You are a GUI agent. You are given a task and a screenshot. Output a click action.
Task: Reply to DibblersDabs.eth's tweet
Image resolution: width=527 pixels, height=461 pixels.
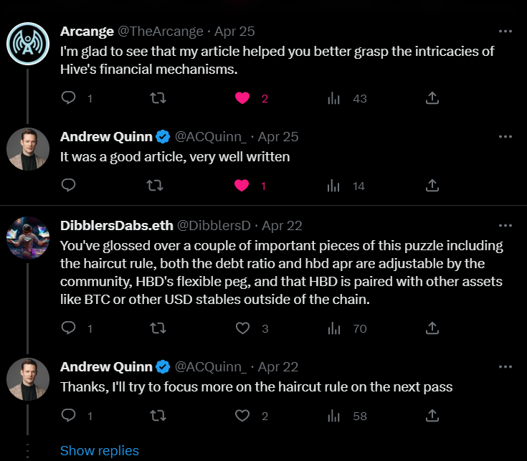pos(69,328)
